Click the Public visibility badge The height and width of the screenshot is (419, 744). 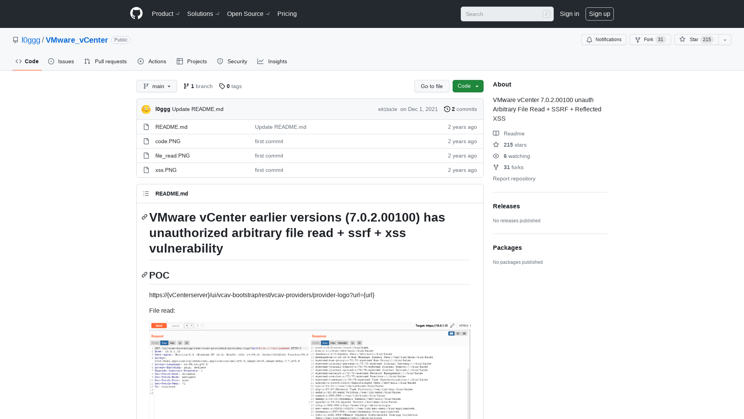click(x=121, y=40)
